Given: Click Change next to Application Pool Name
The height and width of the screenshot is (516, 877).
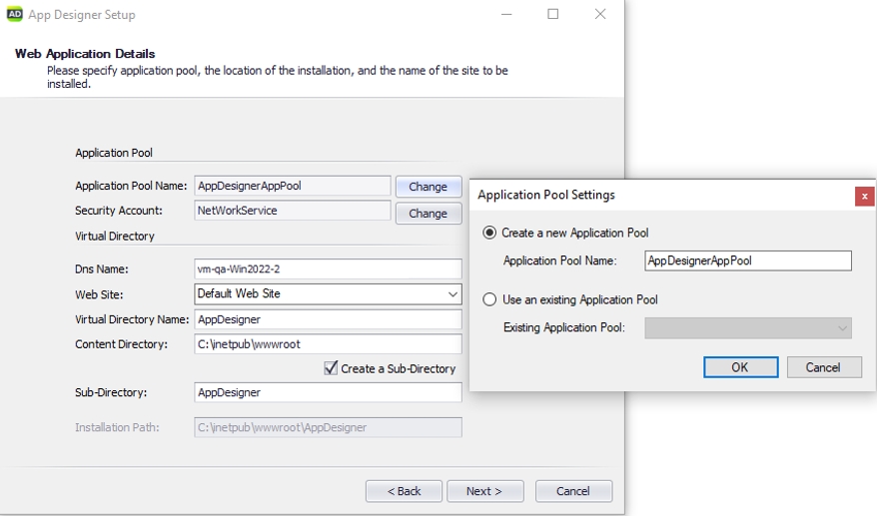Looking at the screenshot, I should pyautogui.click(x=429, y=187).
